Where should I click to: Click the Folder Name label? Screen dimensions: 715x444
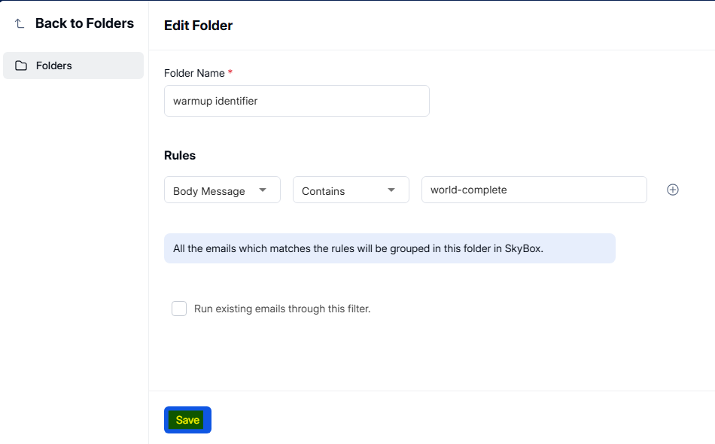(x=194, y=73)
